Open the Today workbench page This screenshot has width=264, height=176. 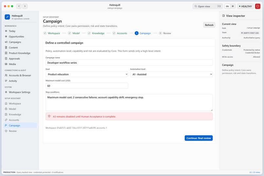pyautogui.click(x=20, y=31)
